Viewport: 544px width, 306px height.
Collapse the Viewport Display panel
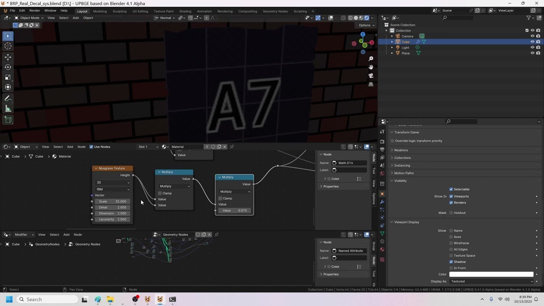[x=406, y=222]
